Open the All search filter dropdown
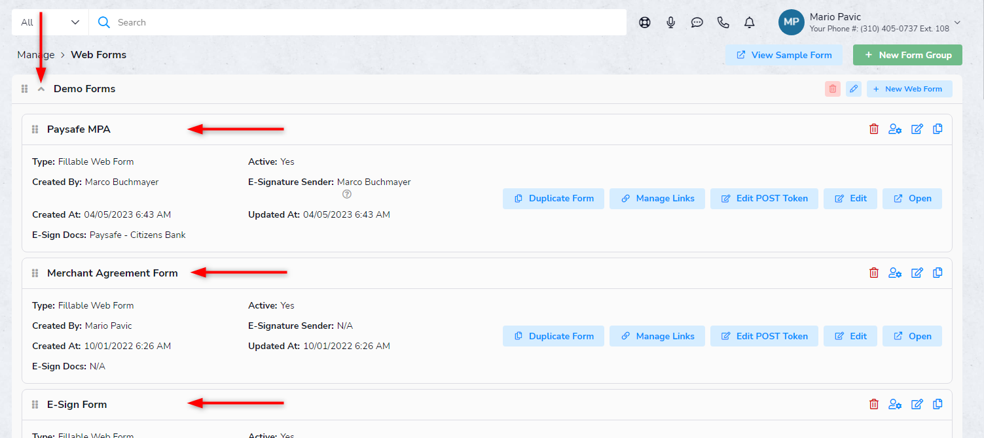This screenshot has width=984, height=438. [x=50, y=22]
